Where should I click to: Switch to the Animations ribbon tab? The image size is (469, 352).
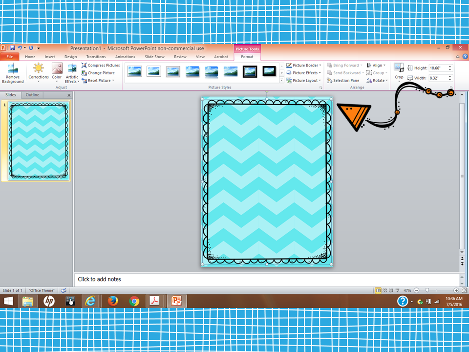[125, 56]
